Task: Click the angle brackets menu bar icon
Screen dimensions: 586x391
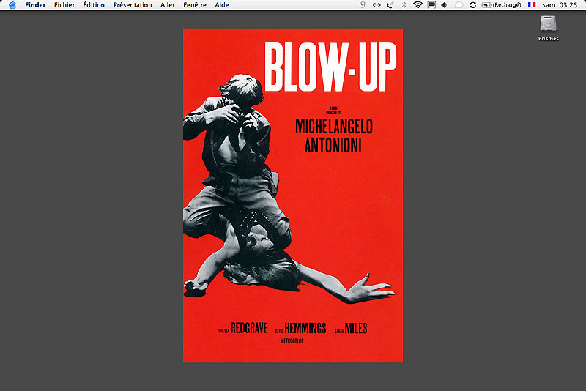Action: (x=377, y=5)
